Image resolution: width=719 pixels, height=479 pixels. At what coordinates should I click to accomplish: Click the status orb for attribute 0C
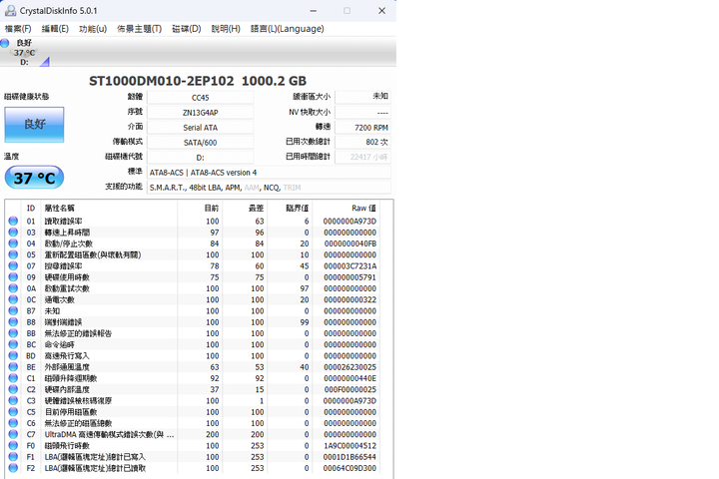tap(13, 299)
